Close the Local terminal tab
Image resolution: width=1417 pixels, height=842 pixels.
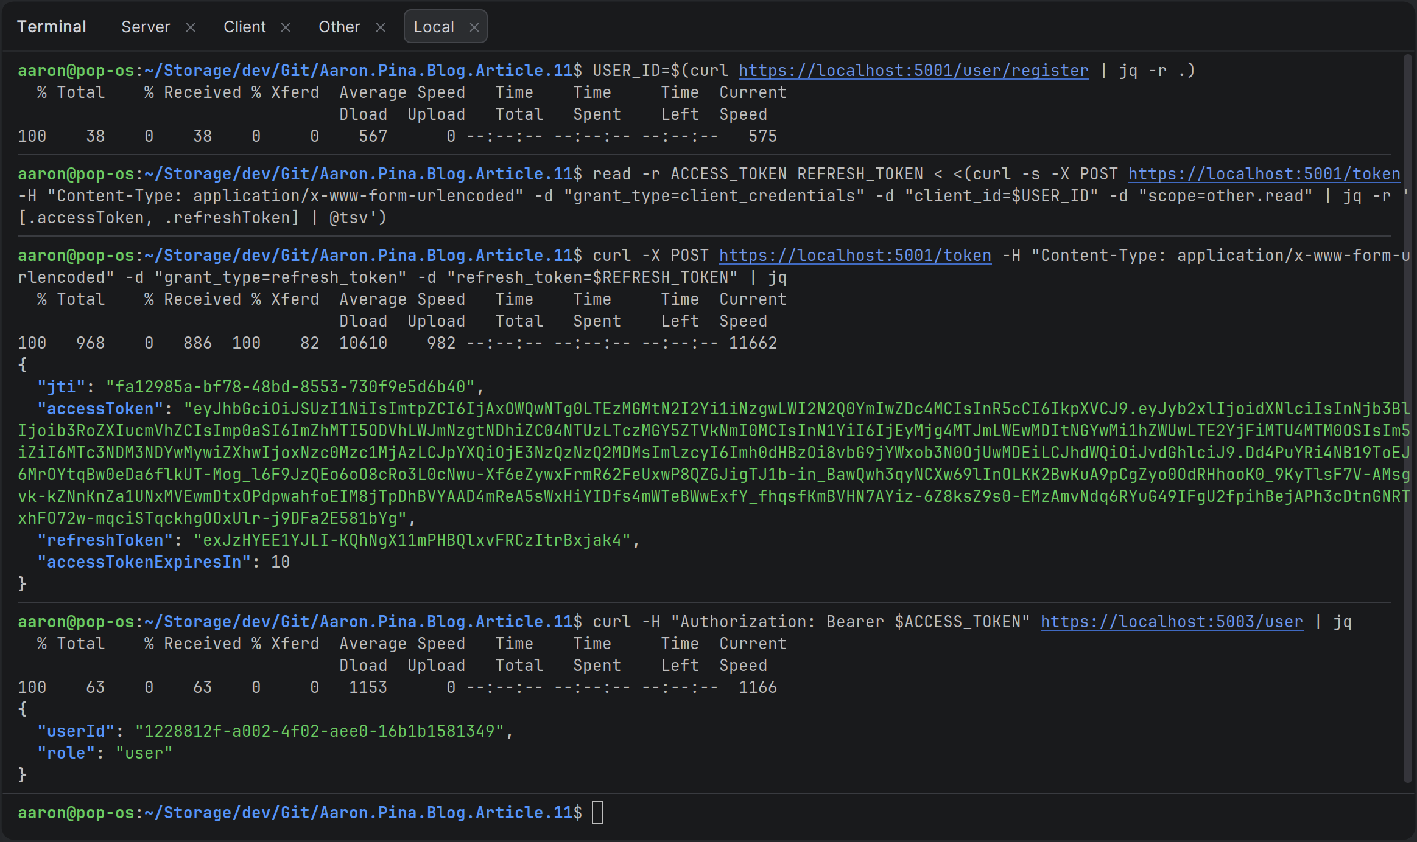[x=474, y=27]
